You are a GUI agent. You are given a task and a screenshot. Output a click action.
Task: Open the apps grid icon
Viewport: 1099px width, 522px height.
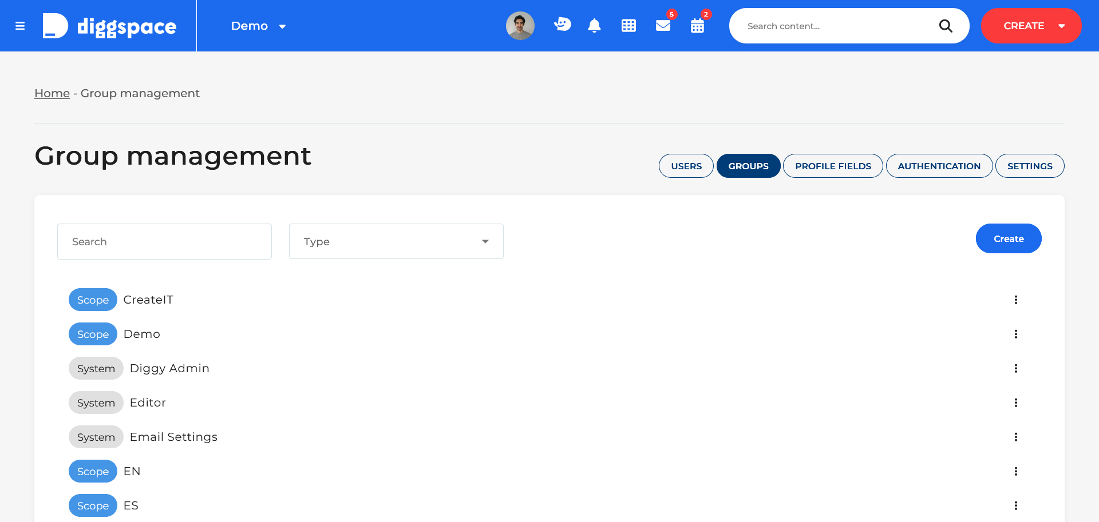click(x=628, y=26)
